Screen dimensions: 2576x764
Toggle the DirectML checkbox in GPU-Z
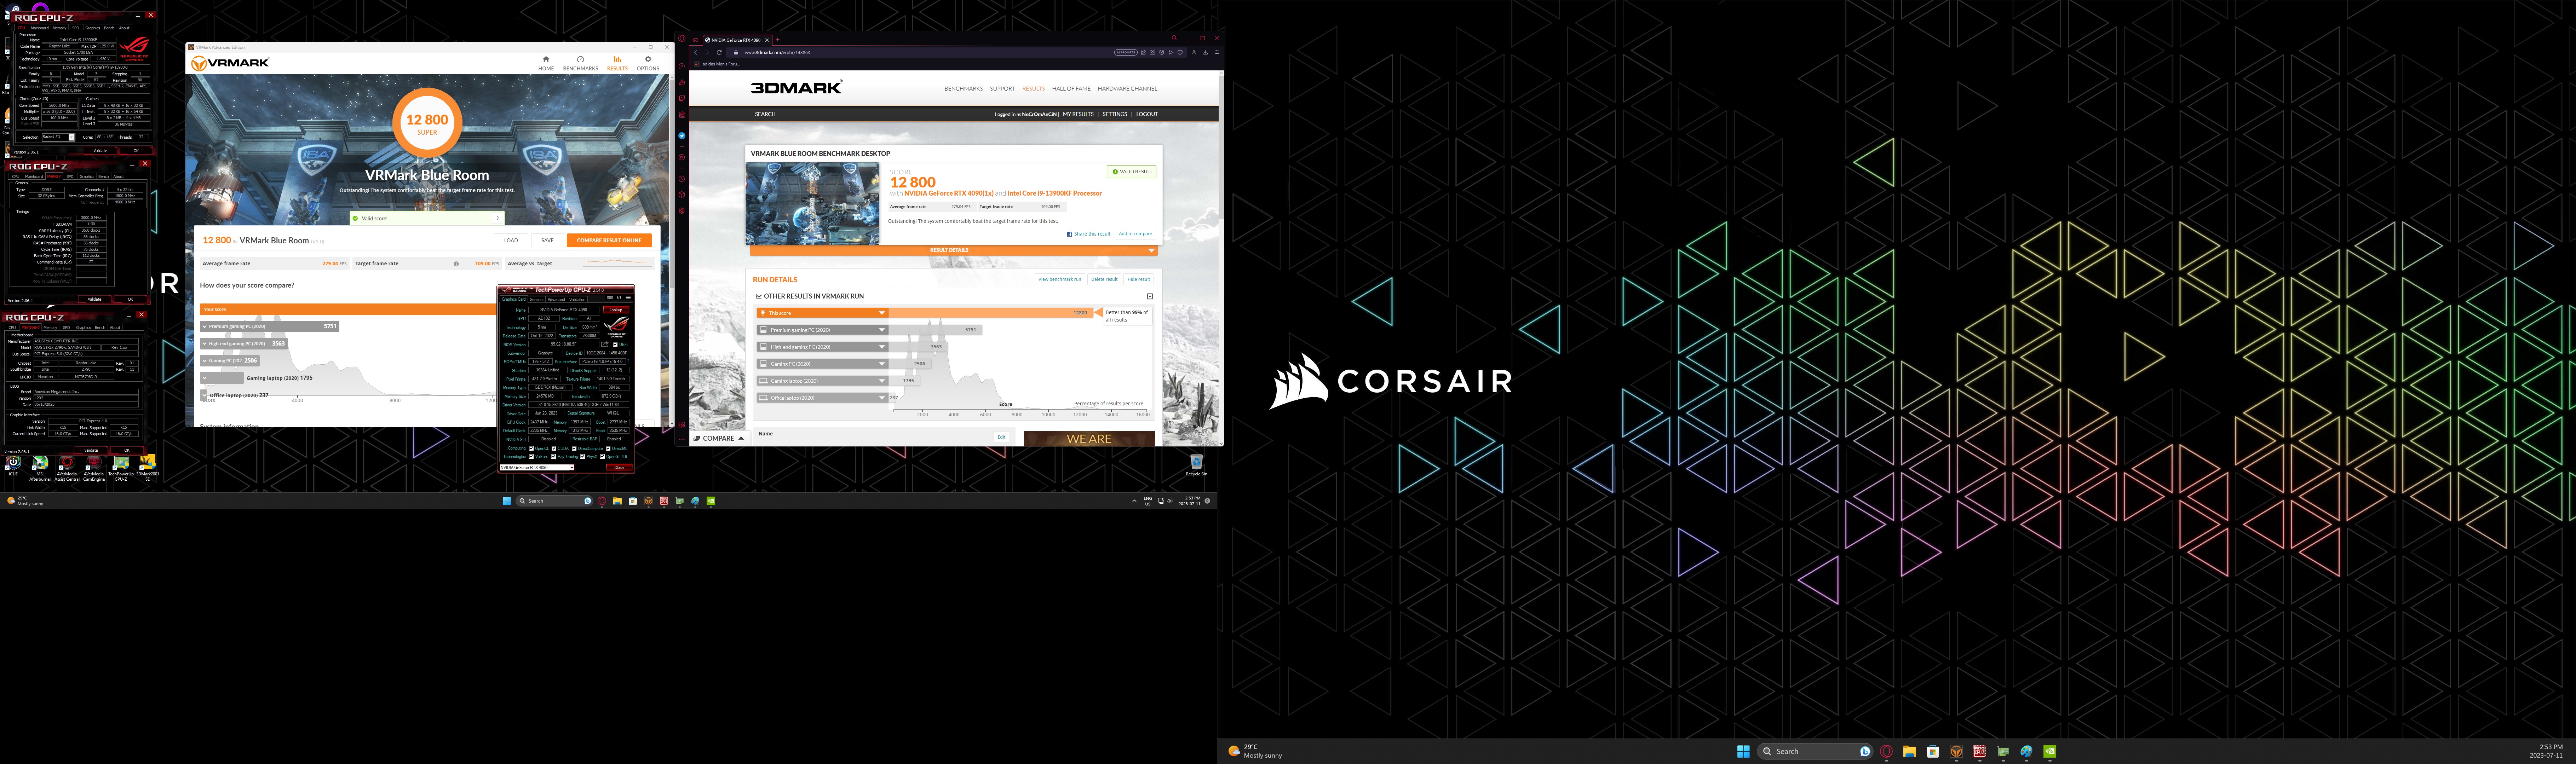608,449
